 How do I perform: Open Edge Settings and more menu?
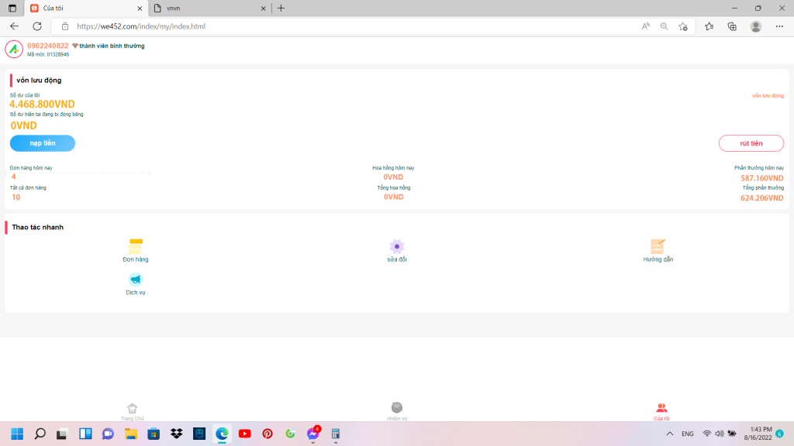click(x=780, y=26)
